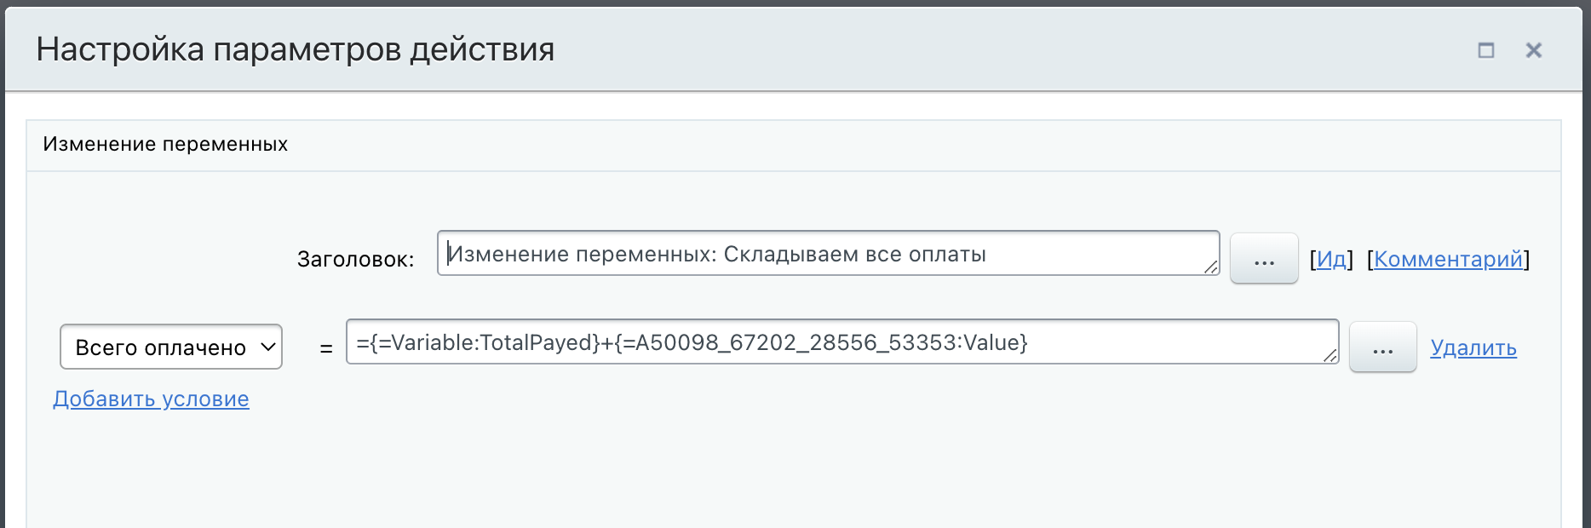Click the chevron arrow of variable selector
1591x528 pixels.
(x=267, y=347)
